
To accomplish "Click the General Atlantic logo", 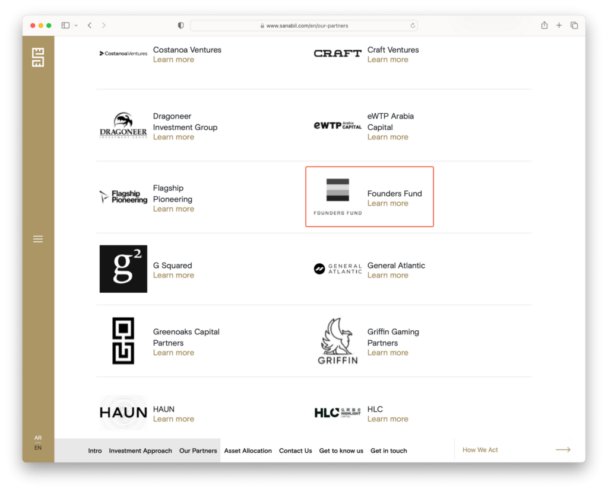I will pyautogui.click(x=337, y=269).
